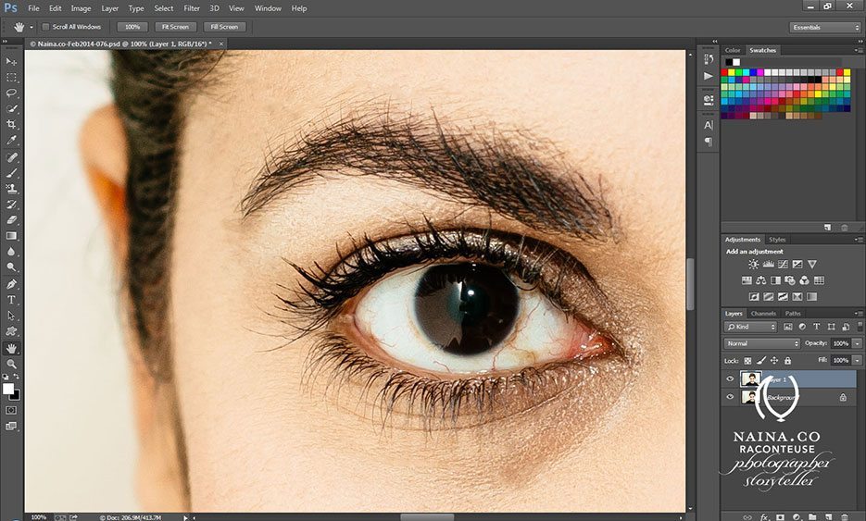
Task: Select the Custom Shape tool
Action: [x=11, y=331]
